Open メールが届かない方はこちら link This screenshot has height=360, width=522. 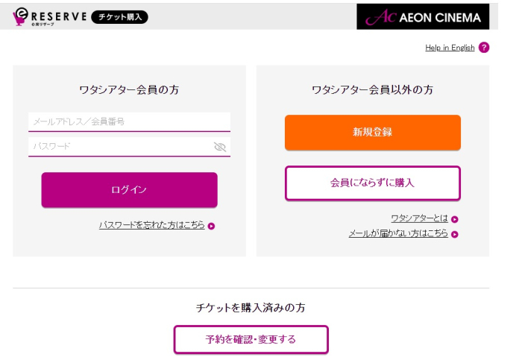[398, 233]
